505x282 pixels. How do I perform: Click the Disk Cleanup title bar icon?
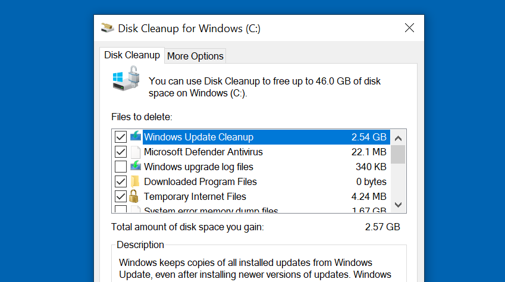[x=108, y=28]
